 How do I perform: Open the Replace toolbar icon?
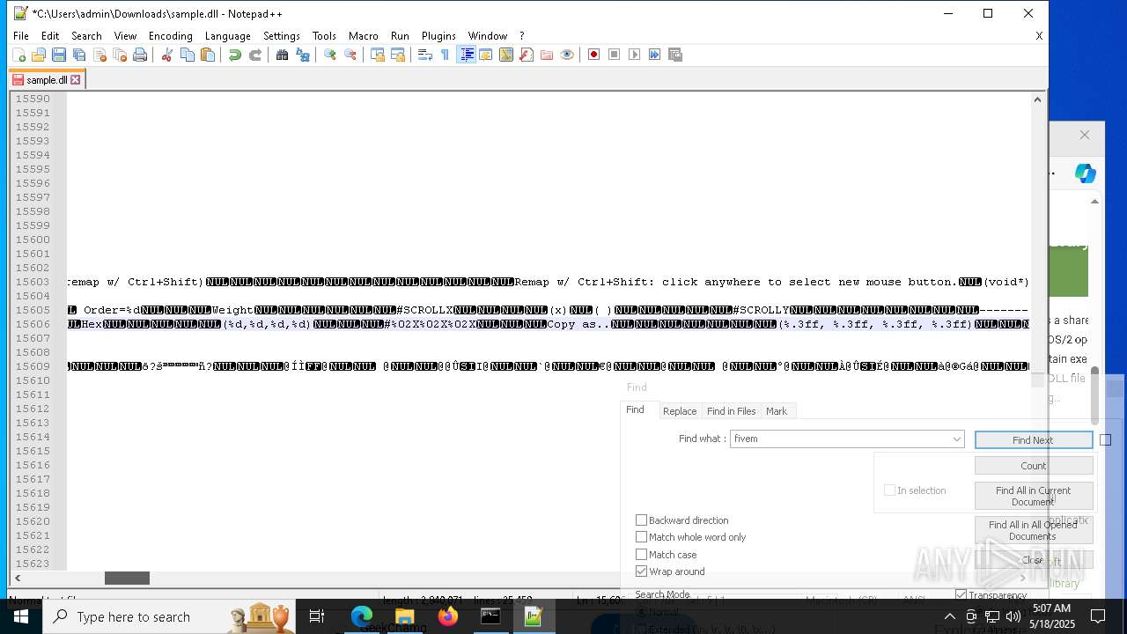(x=302, y=55)
